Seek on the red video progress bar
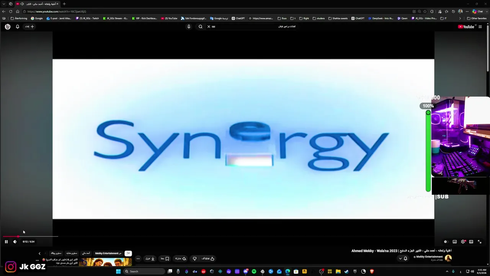Viewport: 490px width, 276px height. click(11, 237)
